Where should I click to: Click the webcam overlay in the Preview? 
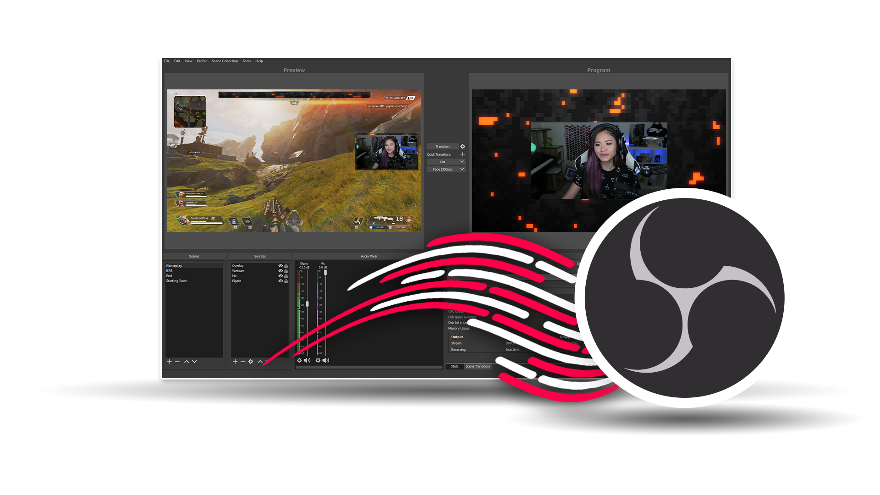click(387, 152)
